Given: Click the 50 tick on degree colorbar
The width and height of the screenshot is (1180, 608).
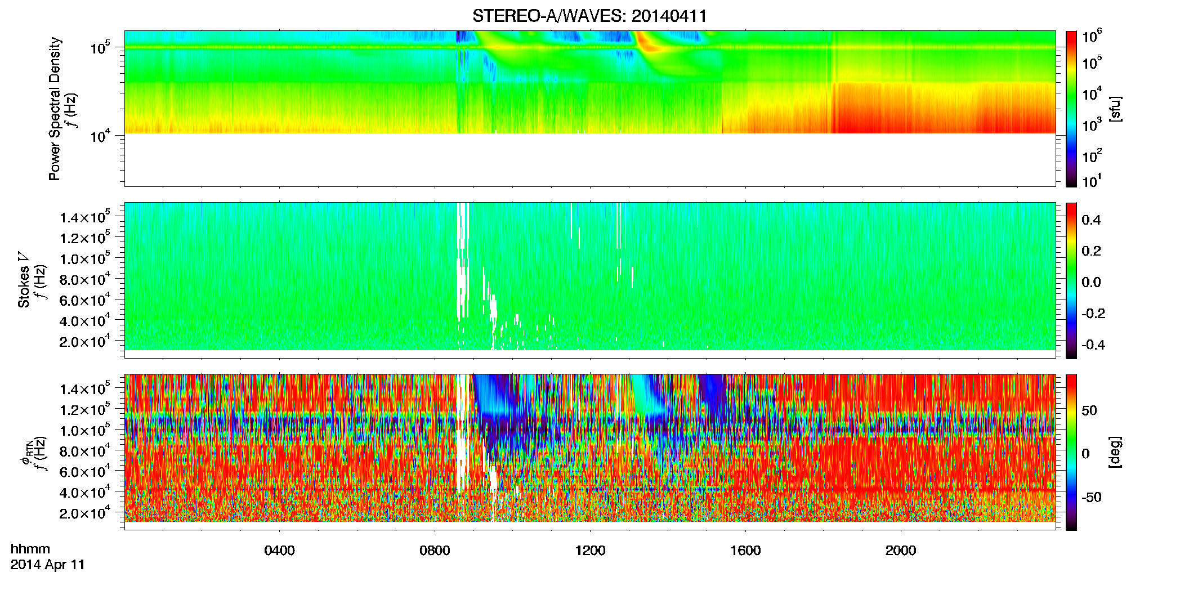Looking at the screenshot, I should pos(1089,410).
